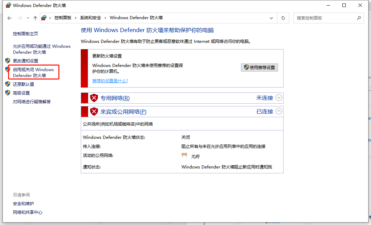
Task: Open 推荐的设置是什么? help link
Action: click(110, 81)
